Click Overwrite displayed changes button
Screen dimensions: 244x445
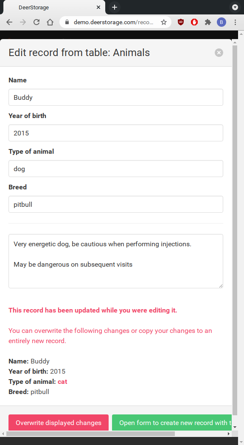tap(59, 422)
